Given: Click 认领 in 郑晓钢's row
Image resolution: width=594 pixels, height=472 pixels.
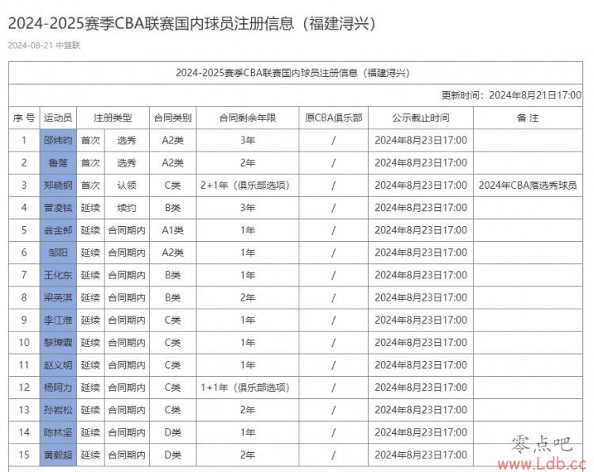Looking at the screenshot, I should click(x=127, y=185).
